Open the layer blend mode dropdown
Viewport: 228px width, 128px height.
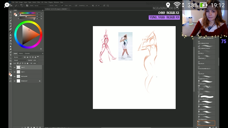tap(20, 60)
